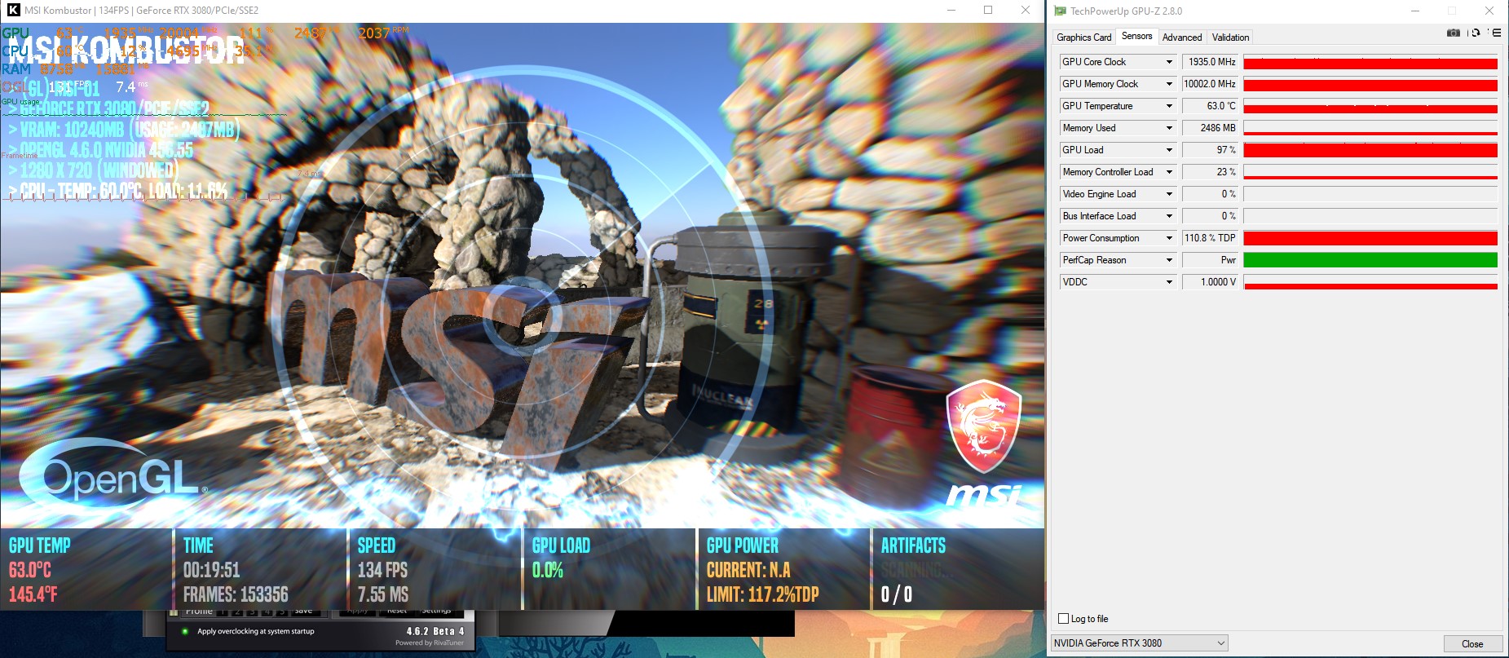1509x658 pixels.
Task: Click the 0 % Bus Interface Load value
Action: pos(1210,216)
